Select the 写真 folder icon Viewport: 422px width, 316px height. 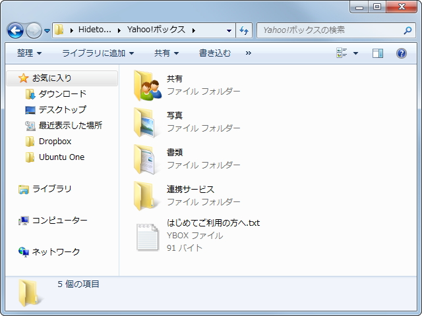(144, 122)
